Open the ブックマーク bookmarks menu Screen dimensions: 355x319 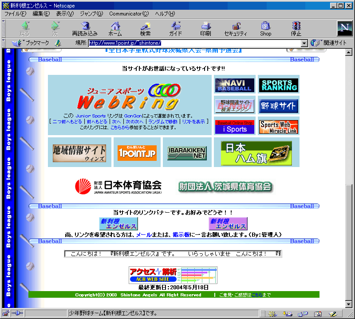(x=31, y=43)
